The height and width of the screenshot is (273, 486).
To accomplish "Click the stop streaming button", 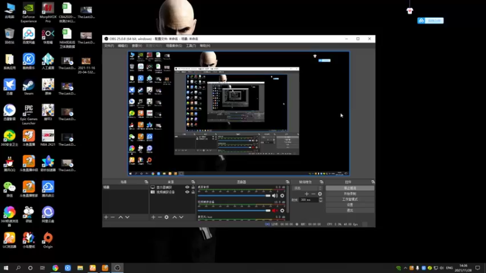I will [350, 188].
